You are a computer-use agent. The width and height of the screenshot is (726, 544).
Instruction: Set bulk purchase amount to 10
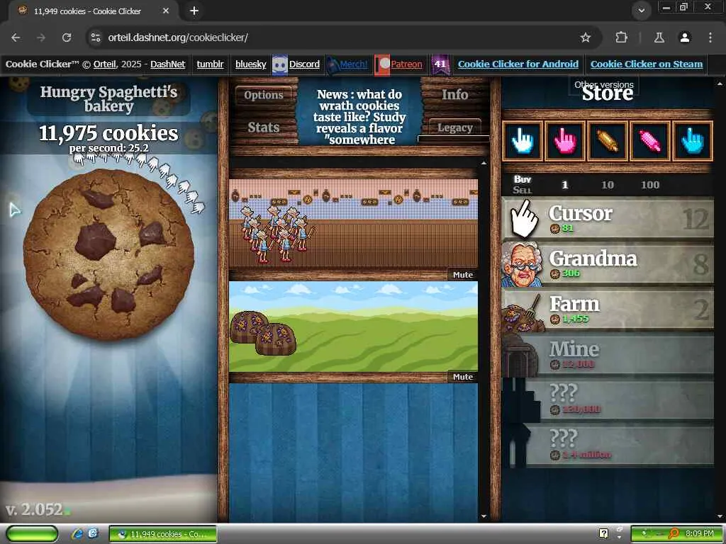pos(607,185)
